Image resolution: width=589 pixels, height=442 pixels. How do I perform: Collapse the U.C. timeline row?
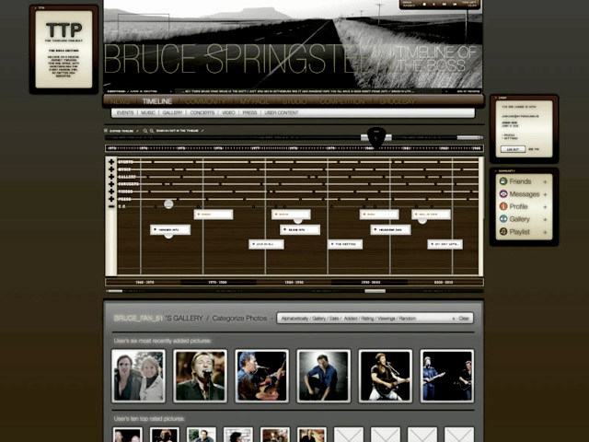coord(111,206)
